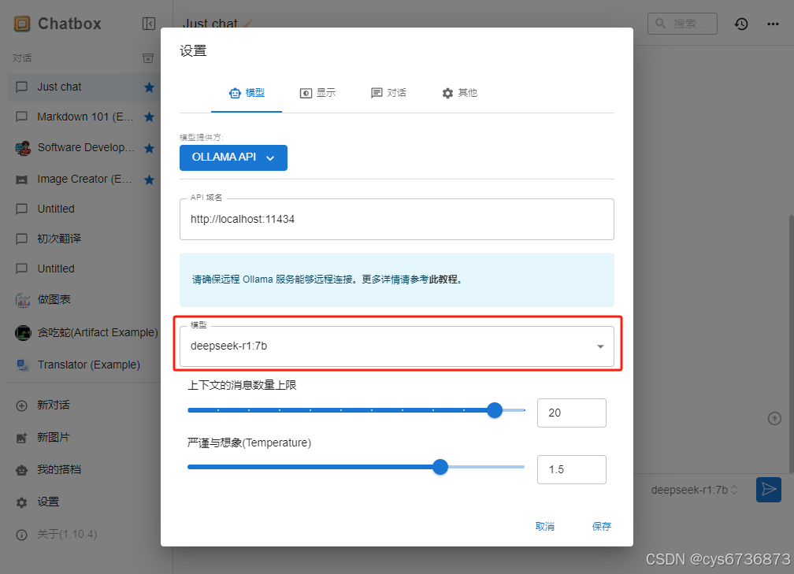The width and height of the screenshot is (794, 574).
Task: Click the 我的搭档 robot icon
Action: [x=22, y=470]
